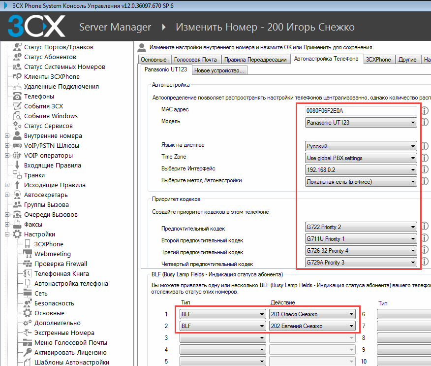
Task: Expand the VoIP/PSTN Шлюзы tree node
Action: pyautogui.click(x=7, y=146)
